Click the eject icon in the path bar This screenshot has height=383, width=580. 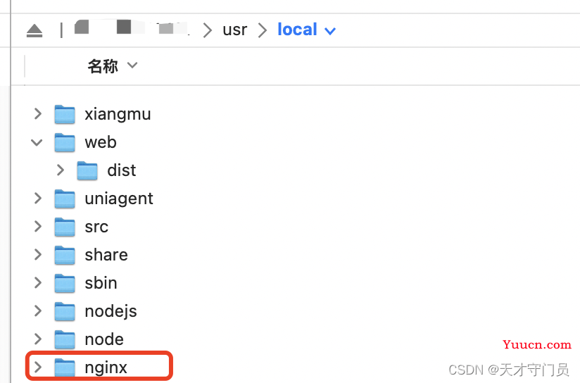pyautogui.click(x=34, y=31)
